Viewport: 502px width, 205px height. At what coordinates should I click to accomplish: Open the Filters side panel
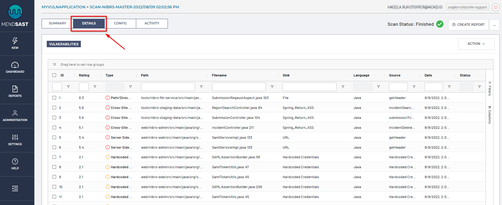pyautogui.click(x=490, y=89)
